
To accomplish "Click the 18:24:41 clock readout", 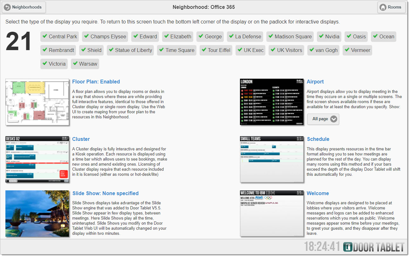I will tap(322, 247).
